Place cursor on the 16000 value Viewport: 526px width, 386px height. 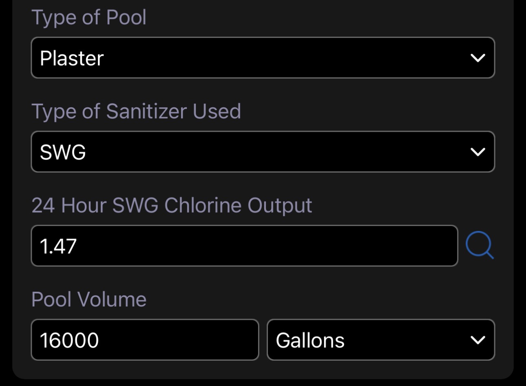tap(69, 340)
